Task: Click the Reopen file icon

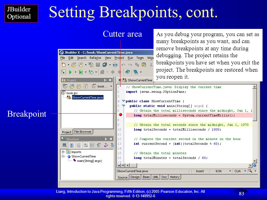Action: [x=81, y=65]
